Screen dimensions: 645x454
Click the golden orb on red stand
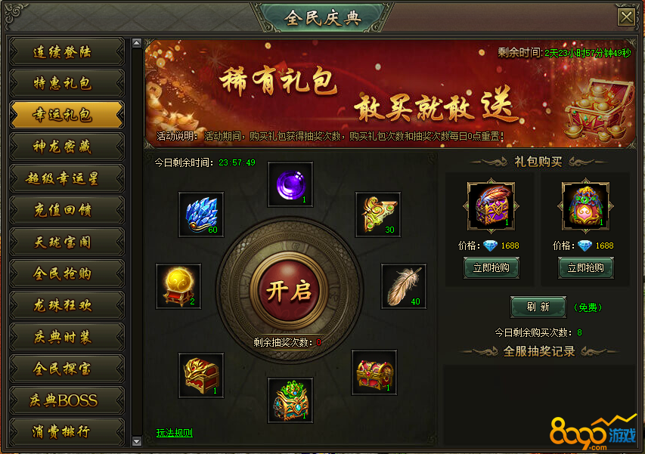(x=178, y=286)
